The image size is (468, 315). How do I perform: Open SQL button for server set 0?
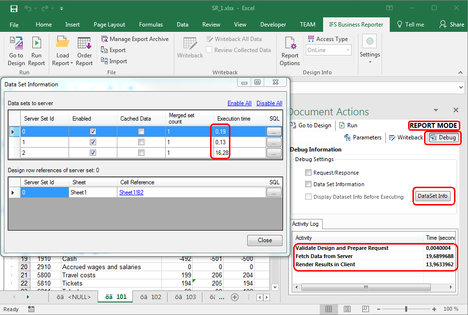click(x=274, y=132)
